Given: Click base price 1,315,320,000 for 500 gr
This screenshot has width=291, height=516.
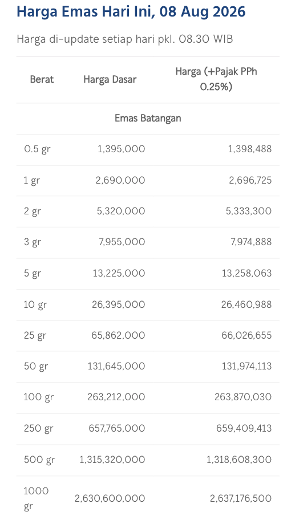Looking at the screenshot, I should [x=112, y=460].
